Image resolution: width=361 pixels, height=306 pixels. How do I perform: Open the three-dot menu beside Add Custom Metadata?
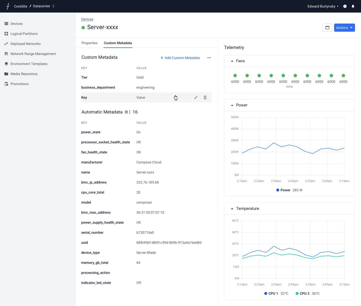[209, 58]
